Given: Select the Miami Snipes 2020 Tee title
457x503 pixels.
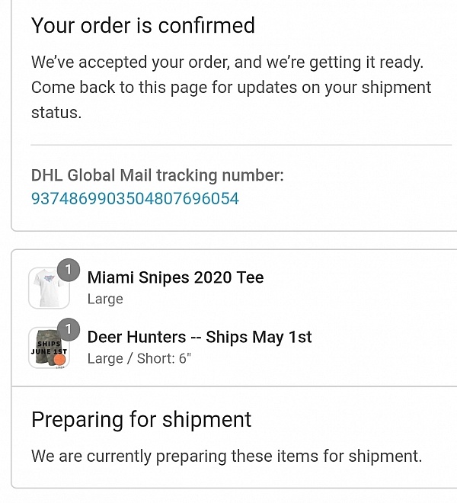Looking at the screenshot, I should pos(175,277).
